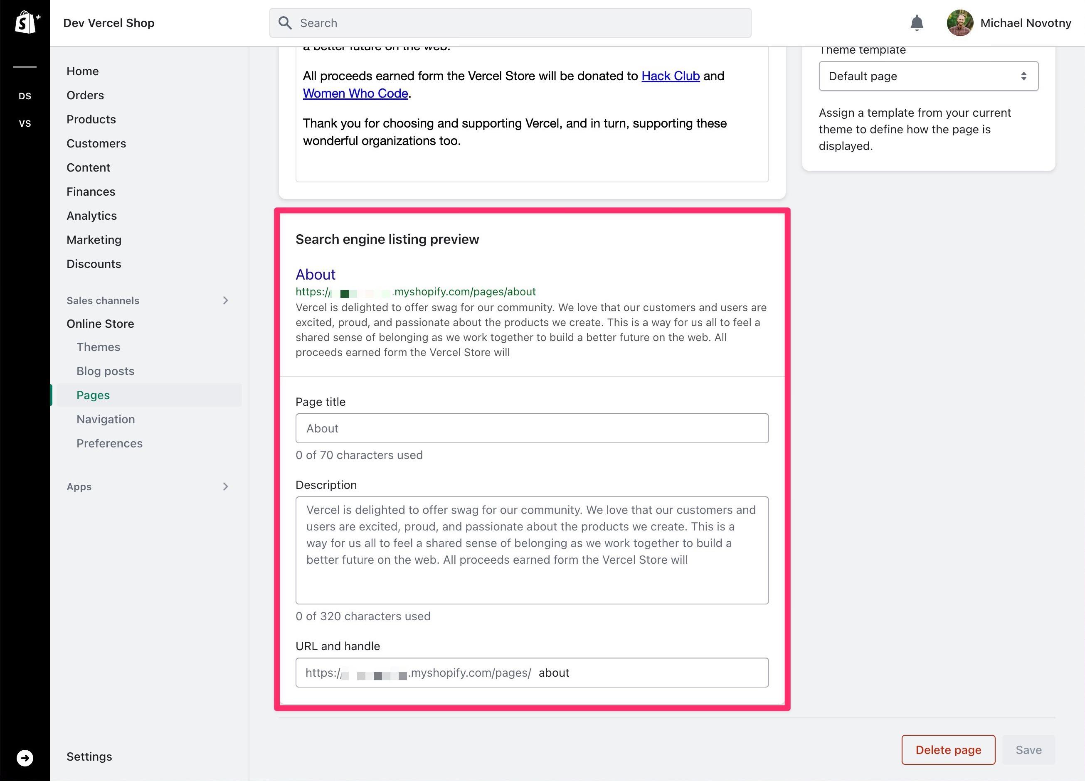Select the Pages menu item

coord(92,394)
